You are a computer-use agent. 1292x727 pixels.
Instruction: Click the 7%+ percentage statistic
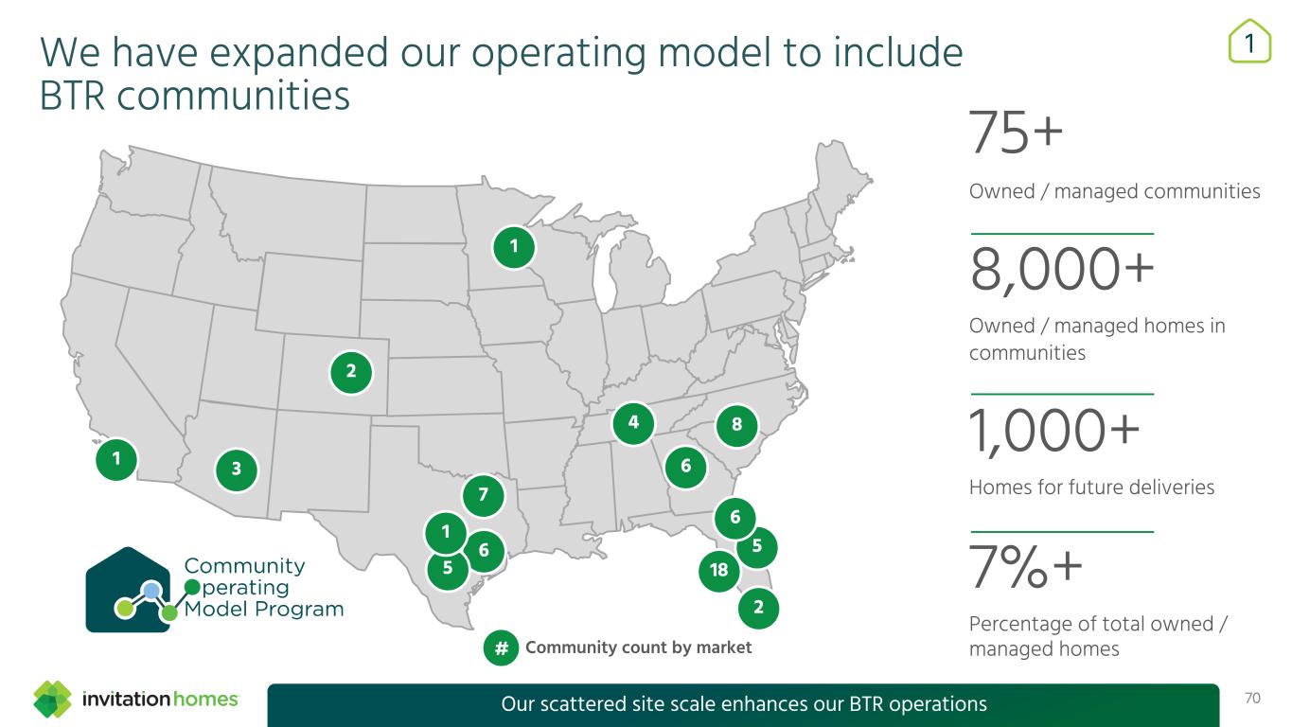click(1026, 573)
